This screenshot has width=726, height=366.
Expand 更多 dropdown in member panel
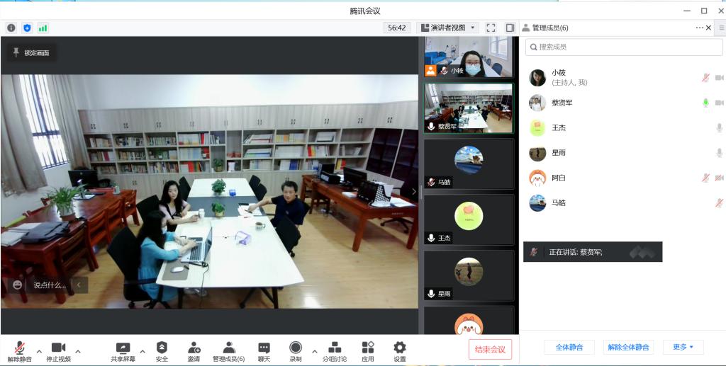tap(683, 347)
